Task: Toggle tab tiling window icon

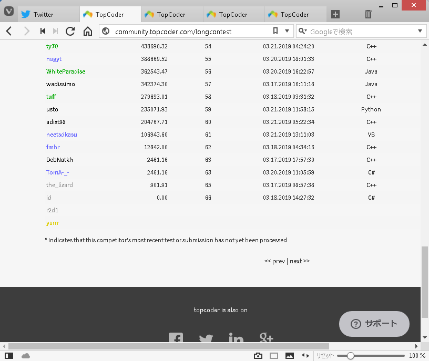Action: tap(274, 356)
